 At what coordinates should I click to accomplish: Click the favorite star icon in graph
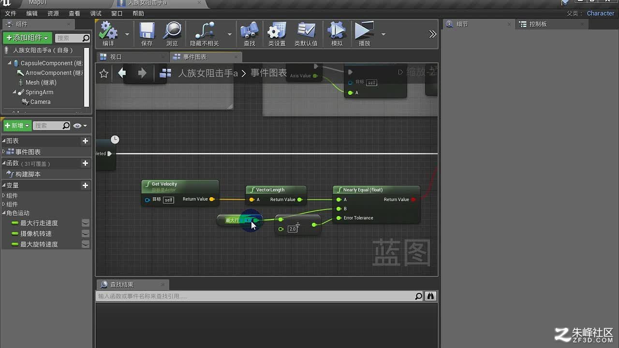tap(103, 73)
